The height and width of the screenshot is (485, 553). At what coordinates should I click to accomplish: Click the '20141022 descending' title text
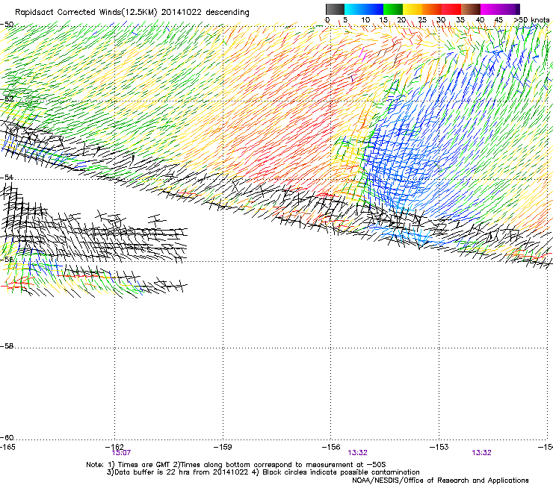pyautogui.click(x=206, y=13)
